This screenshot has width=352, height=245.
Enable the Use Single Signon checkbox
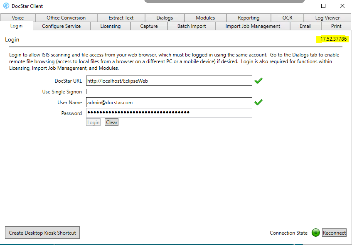click(x=89, y=91)
